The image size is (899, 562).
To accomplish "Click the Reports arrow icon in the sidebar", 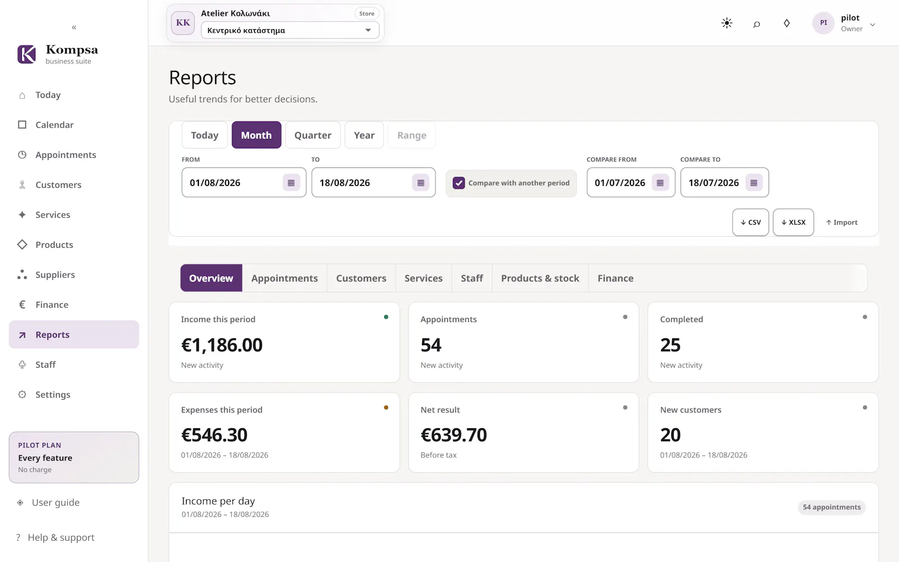I will click(22, 335).
